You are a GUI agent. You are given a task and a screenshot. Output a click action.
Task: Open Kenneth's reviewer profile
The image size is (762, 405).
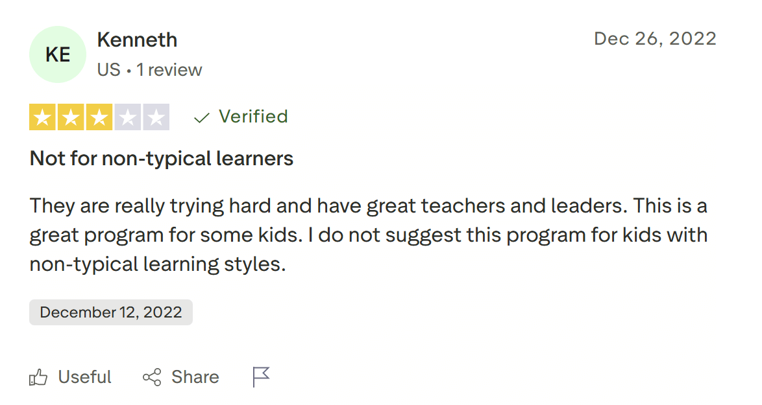137,40
